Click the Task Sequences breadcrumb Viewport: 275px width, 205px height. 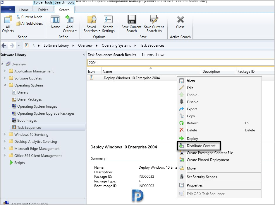[x=152, y=45]
